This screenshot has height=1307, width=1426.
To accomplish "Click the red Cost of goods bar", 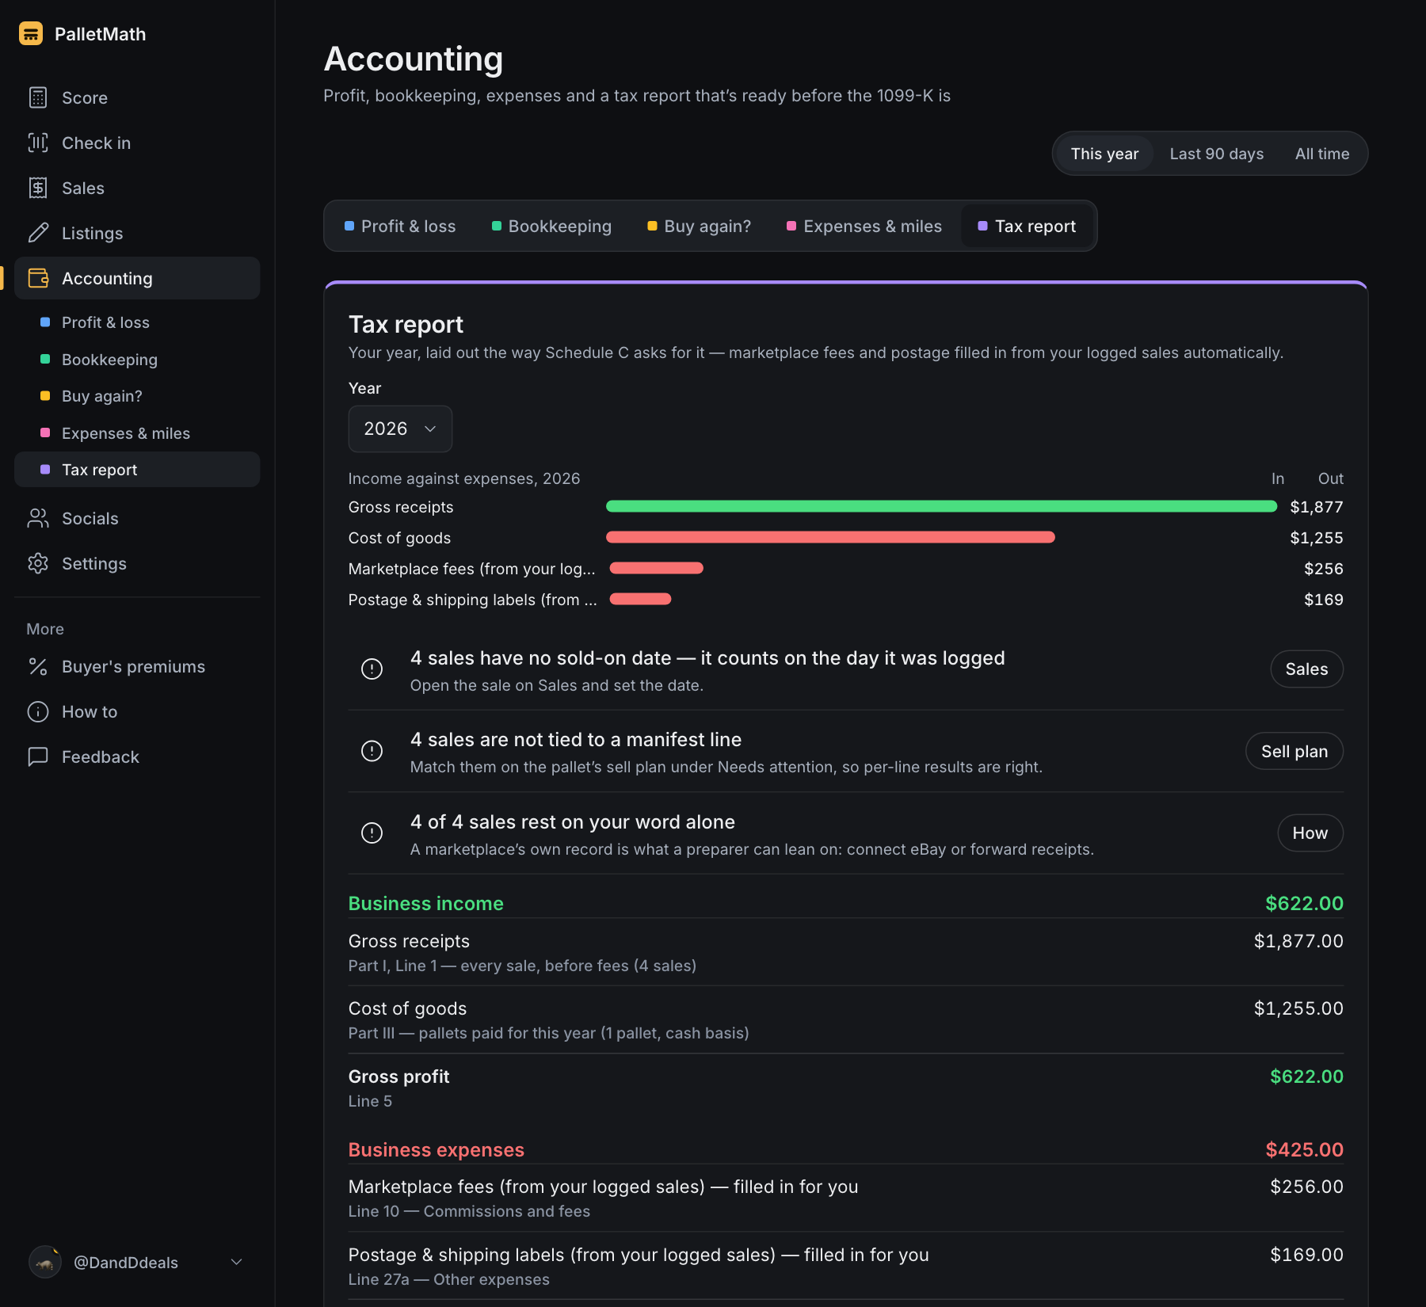I will click(x=830, y=537).
